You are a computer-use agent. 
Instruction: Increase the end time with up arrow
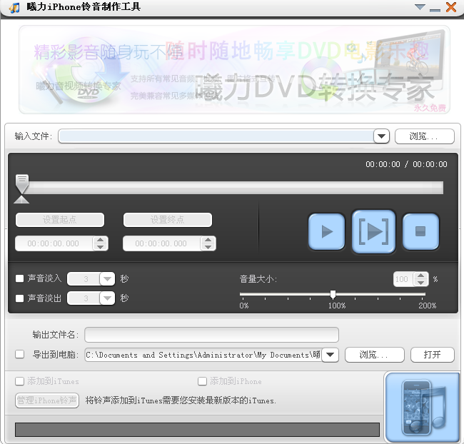tap(208, 240)
